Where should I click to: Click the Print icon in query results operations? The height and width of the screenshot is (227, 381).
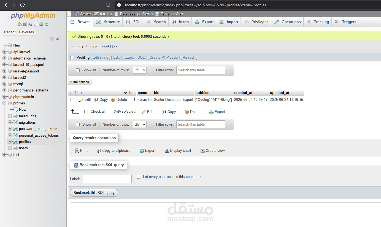click(x=77, y=151)
